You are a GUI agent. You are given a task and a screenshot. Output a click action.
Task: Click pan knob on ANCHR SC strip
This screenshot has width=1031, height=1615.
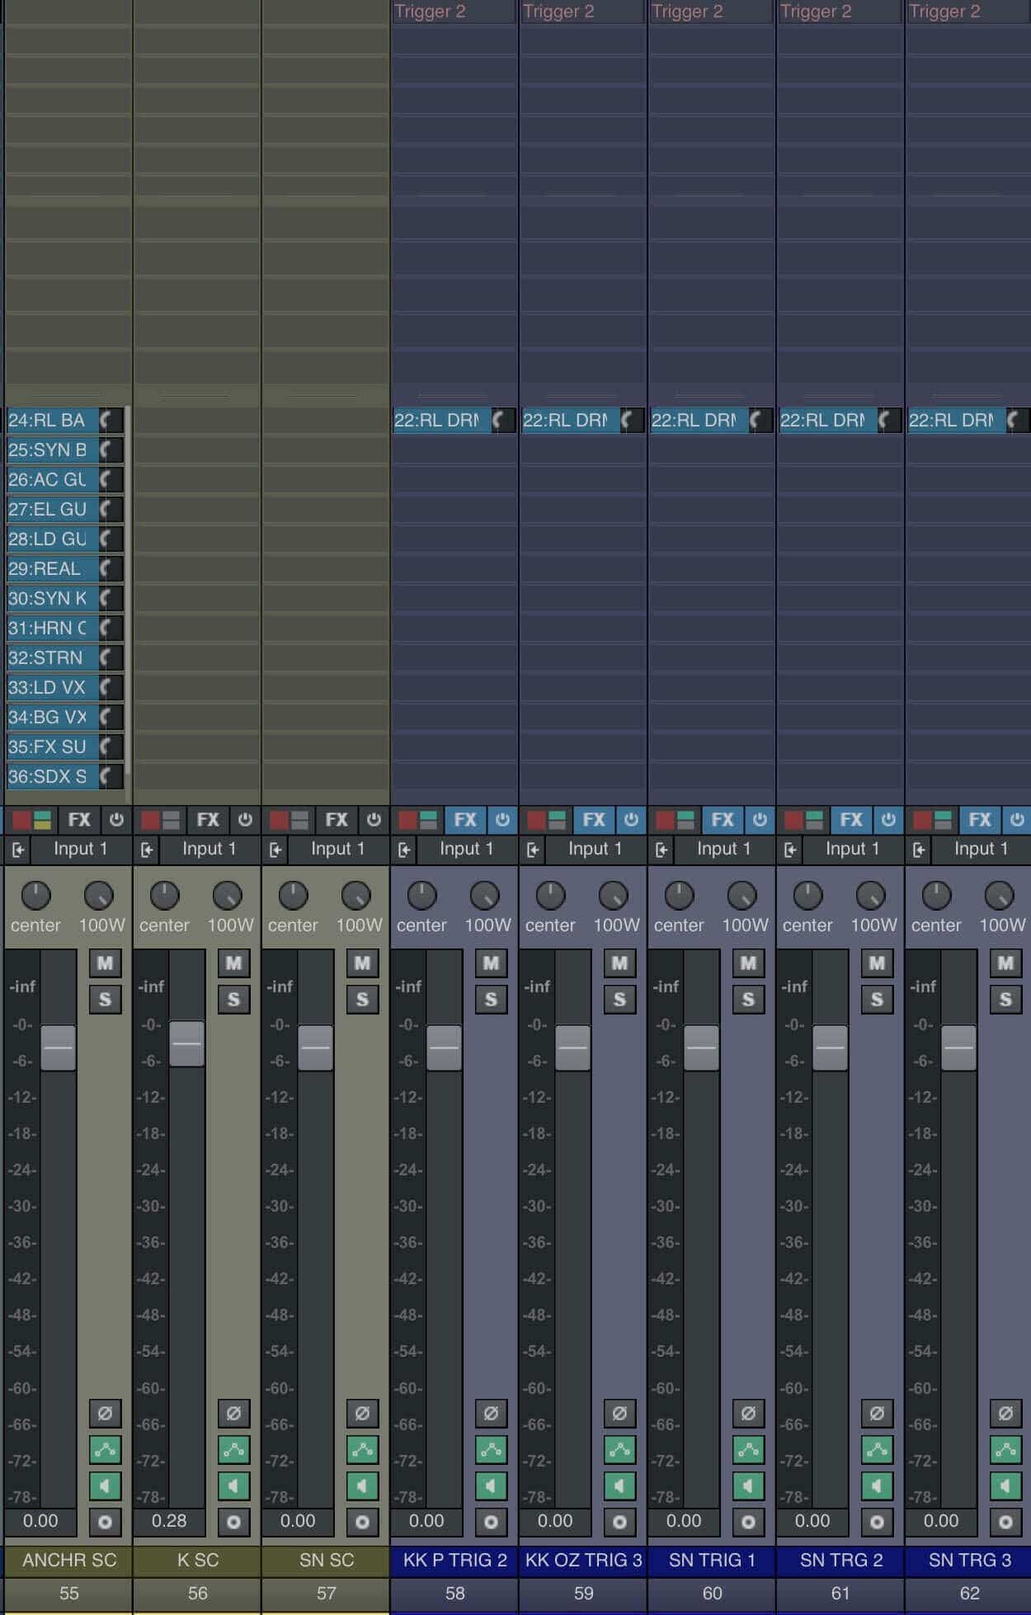[35, 895]
